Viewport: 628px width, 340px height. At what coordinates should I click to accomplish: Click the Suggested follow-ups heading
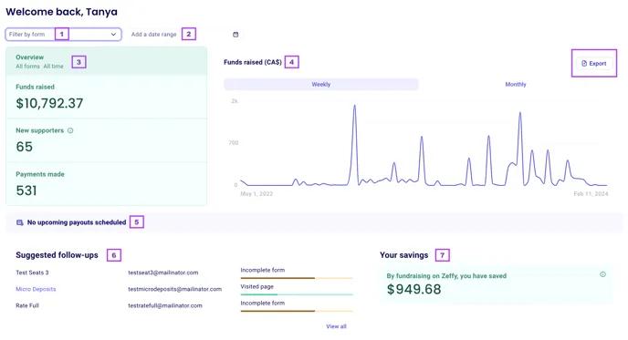[x=57, y=255]
